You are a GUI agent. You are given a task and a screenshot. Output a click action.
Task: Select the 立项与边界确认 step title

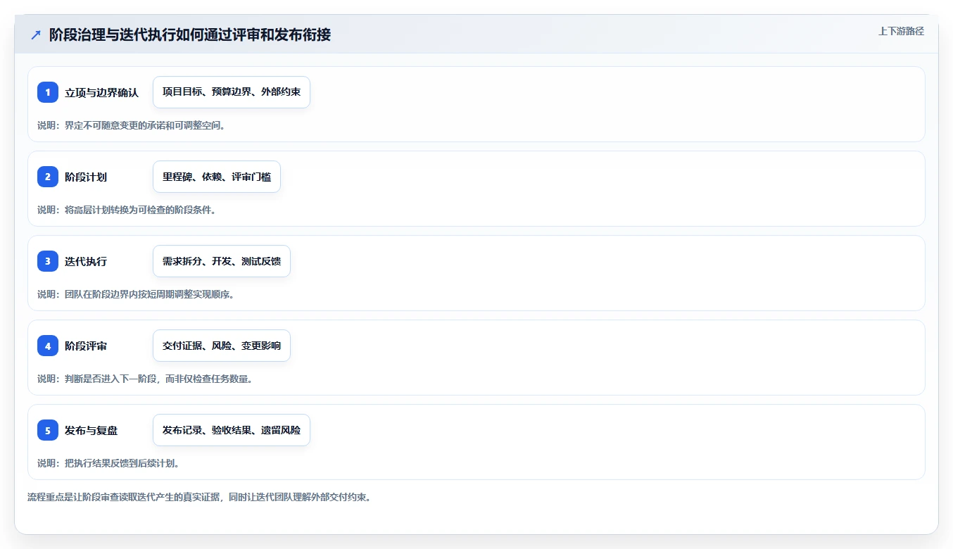(x=101, y=92)
